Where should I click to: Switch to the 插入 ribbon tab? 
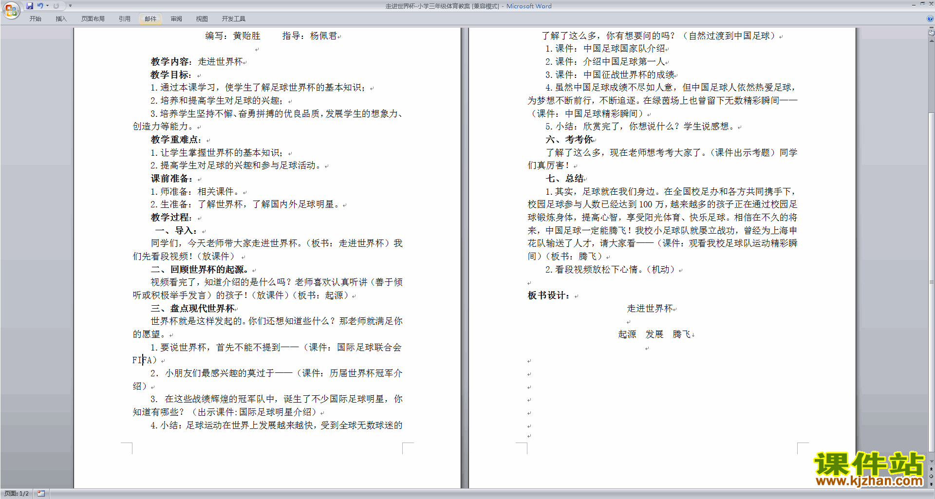click(x=61, y=19)
